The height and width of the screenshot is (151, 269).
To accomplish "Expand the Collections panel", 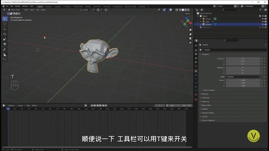I will pos(205,98).
